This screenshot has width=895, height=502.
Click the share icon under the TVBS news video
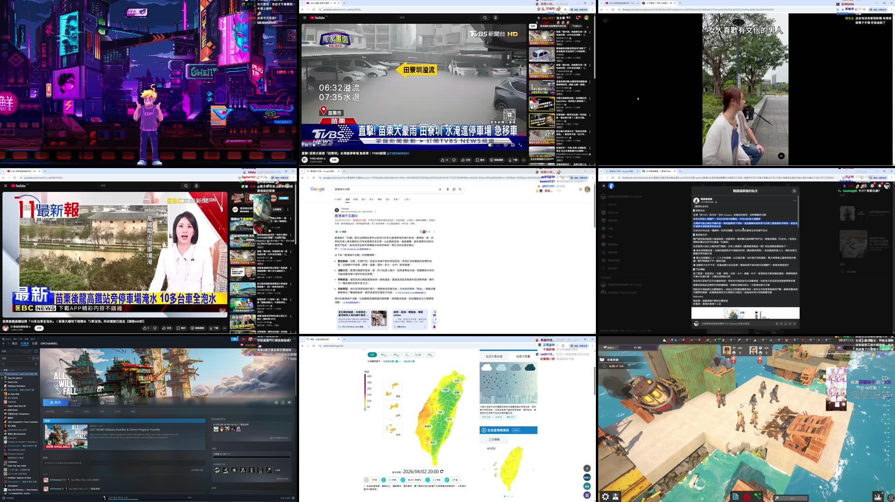click(x=466, y=160)
